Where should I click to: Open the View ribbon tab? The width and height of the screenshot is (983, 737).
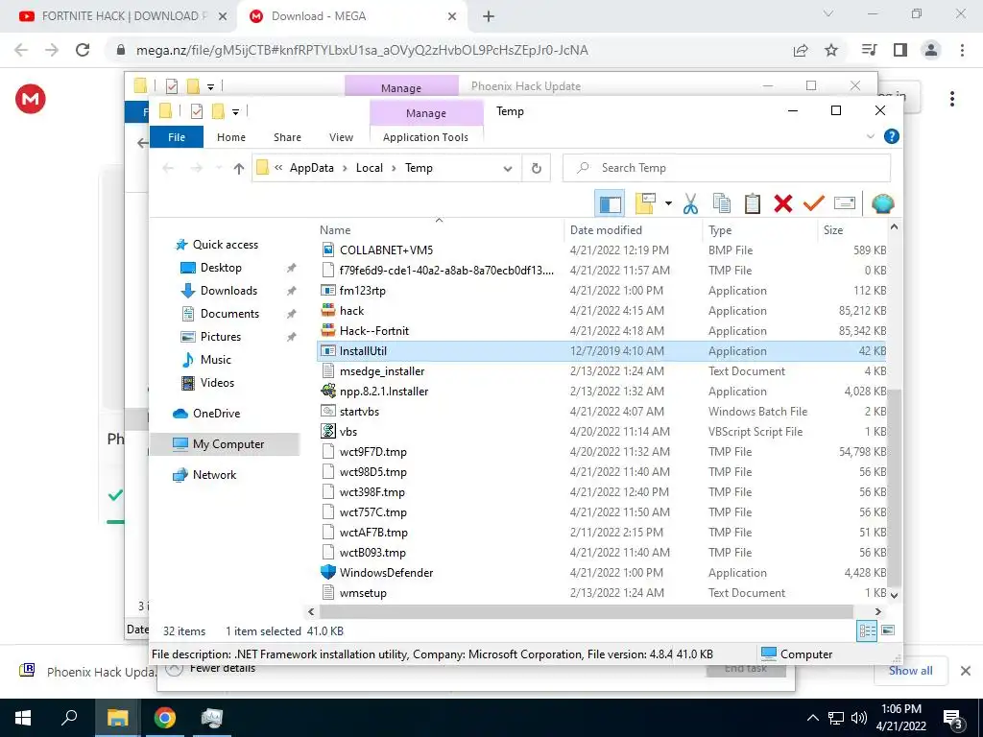coord(341,137)
